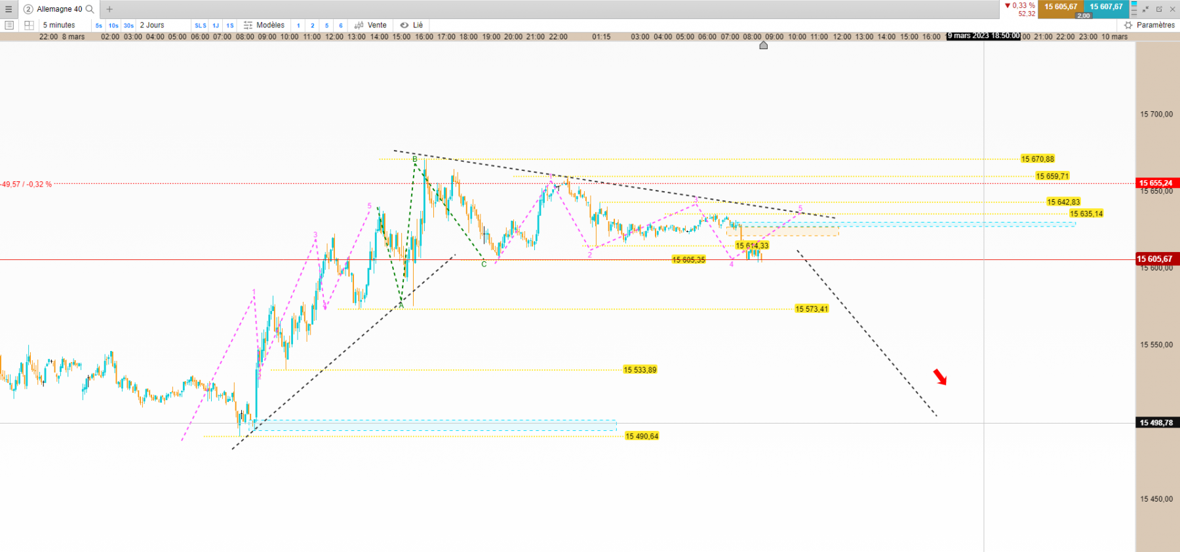Viewport: 1180px width, 552px height.
Task: Select the 30s quick timeframe
Action: 128,26
